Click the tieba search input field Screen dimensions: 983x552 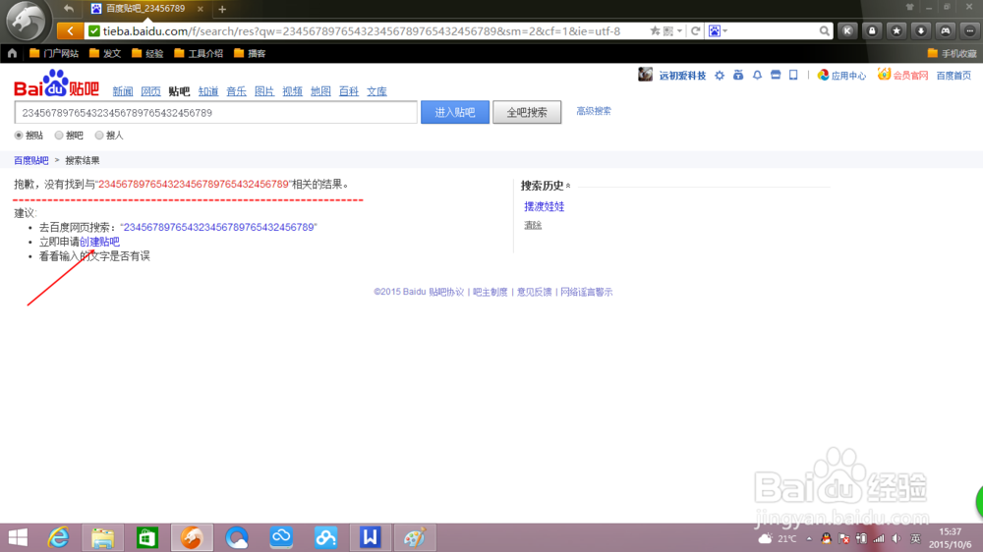[x=215, y=113]
